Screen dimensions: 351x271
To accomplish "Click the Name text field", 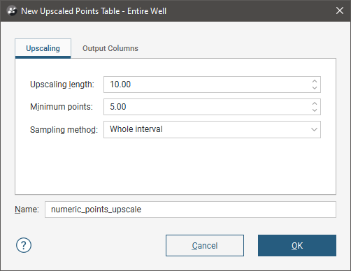I will (x=190, y=210).
